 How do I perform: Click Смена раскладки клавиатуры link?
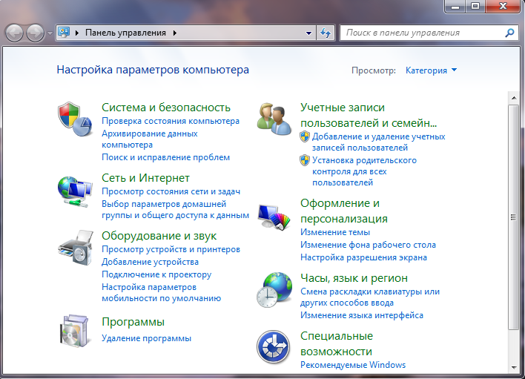pos(370,297)
